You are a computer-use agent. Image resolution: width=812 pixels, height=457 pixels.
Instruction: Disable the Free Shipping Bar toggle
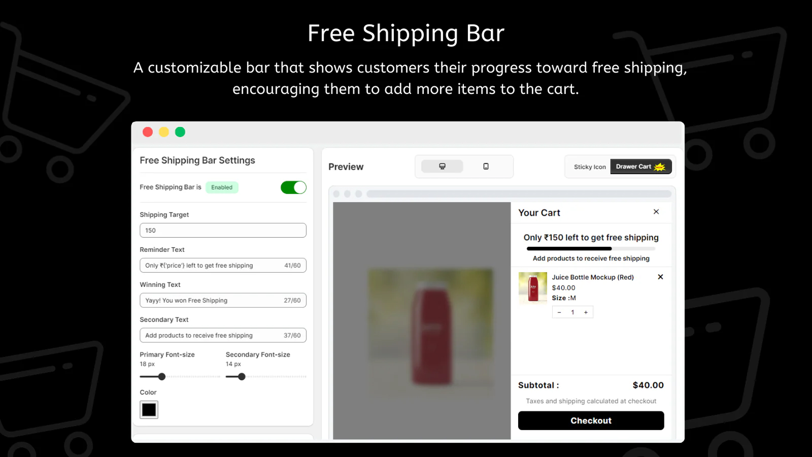[x=293, y=187]
